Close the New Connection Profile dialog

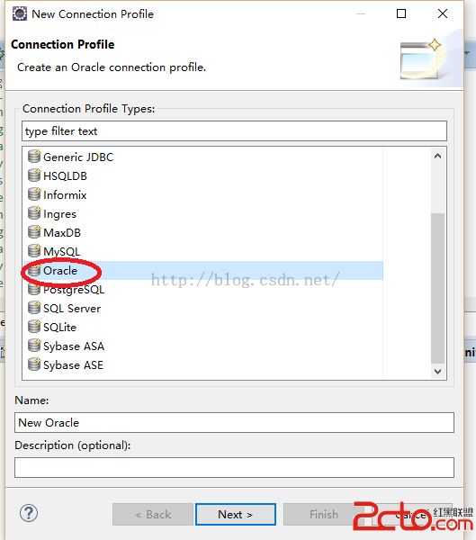[x=443, y=13]
